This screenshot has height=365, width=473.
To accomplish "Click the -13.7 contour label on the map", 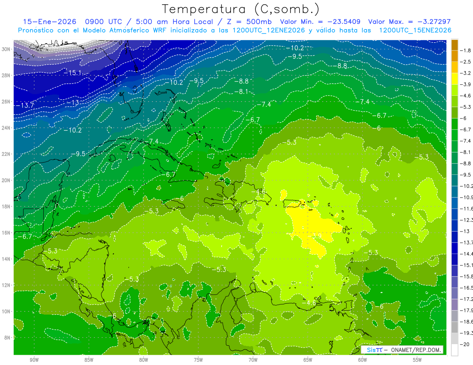I will pos(24,105).
